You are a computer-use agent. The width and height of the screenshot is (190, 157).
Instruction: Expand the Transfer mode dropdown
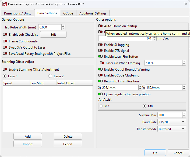172,129
